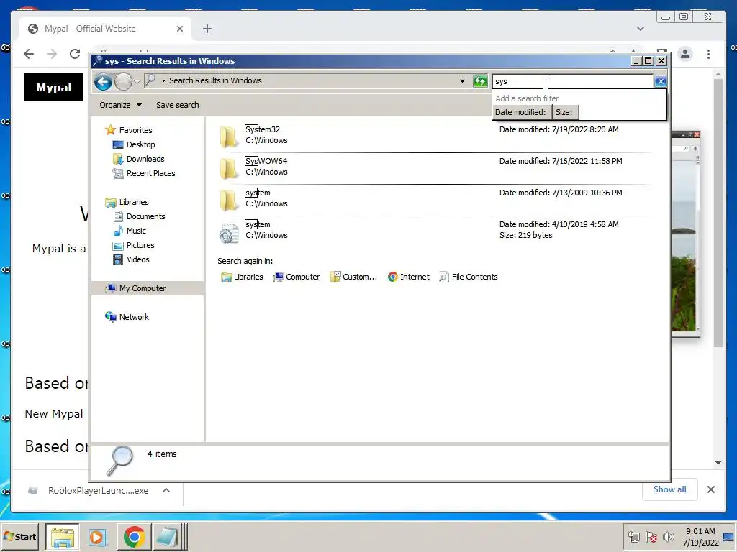Screen dimensions: 737x552
Task: Add Date modified search filter
Action: point(520,112)
